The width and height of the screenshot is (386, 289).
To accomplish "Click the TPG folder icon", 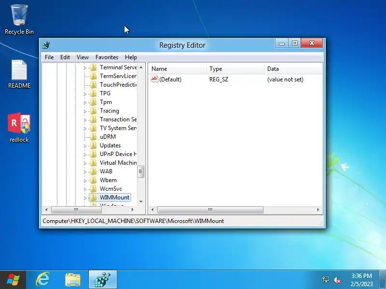I will pyautogui.click(x=93, y=93).
